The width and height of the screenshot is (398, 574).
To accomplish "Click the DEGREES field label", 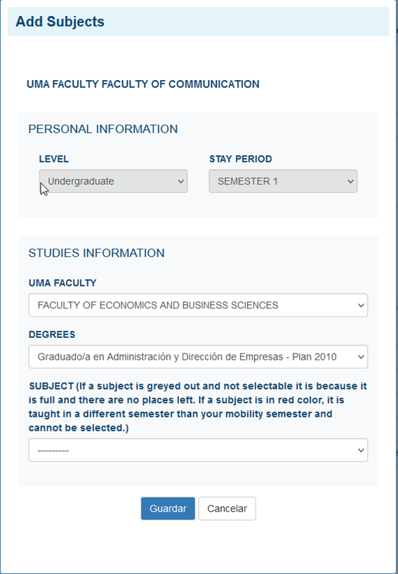I will [x=52, y=334].
